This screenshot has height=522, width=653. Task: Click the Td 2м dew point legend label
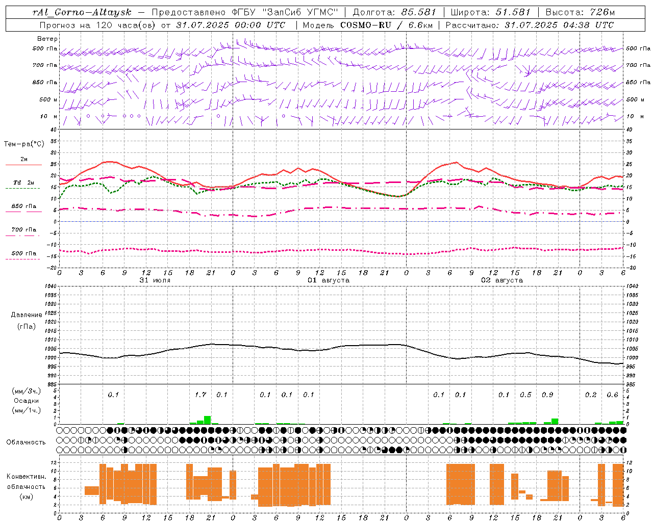pyautogui.click(x=24, y=182)
